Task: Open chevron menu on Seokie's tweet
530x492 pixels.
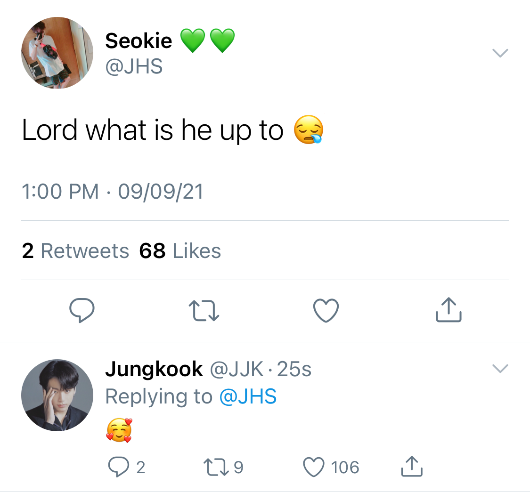Action: coord(500,53)
